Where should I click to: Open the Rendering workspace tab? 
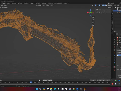coord(44,3)
